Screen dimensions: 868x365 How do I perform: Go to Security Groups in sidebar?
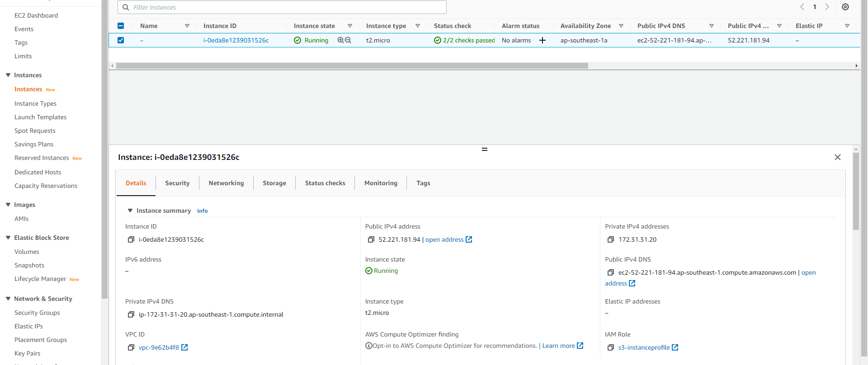tap(37, 313)
